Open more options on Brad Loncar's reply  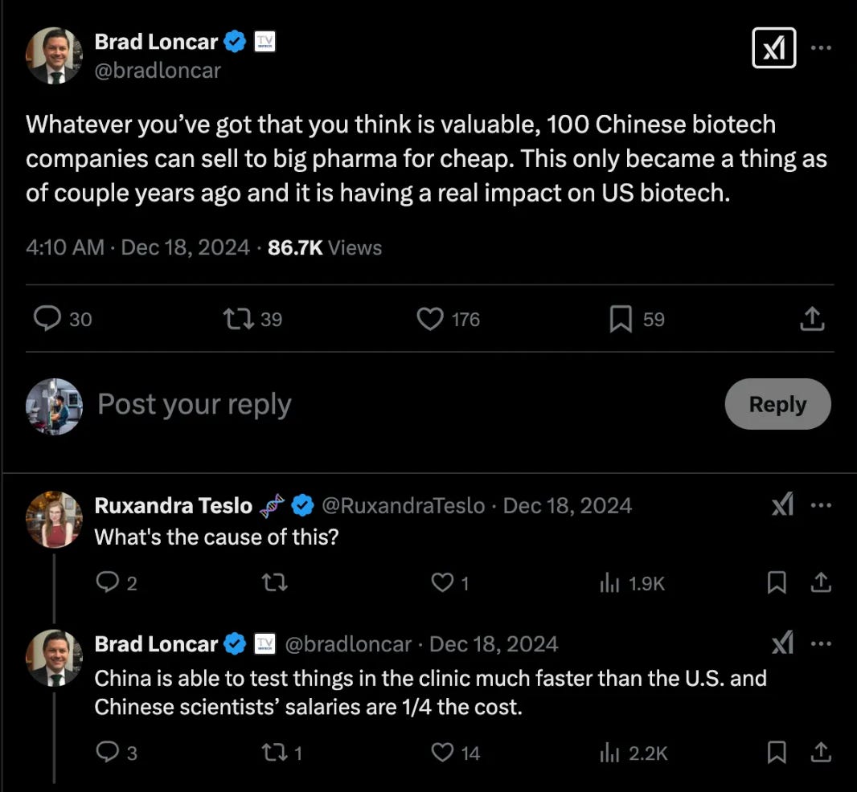tap(820, 644)
